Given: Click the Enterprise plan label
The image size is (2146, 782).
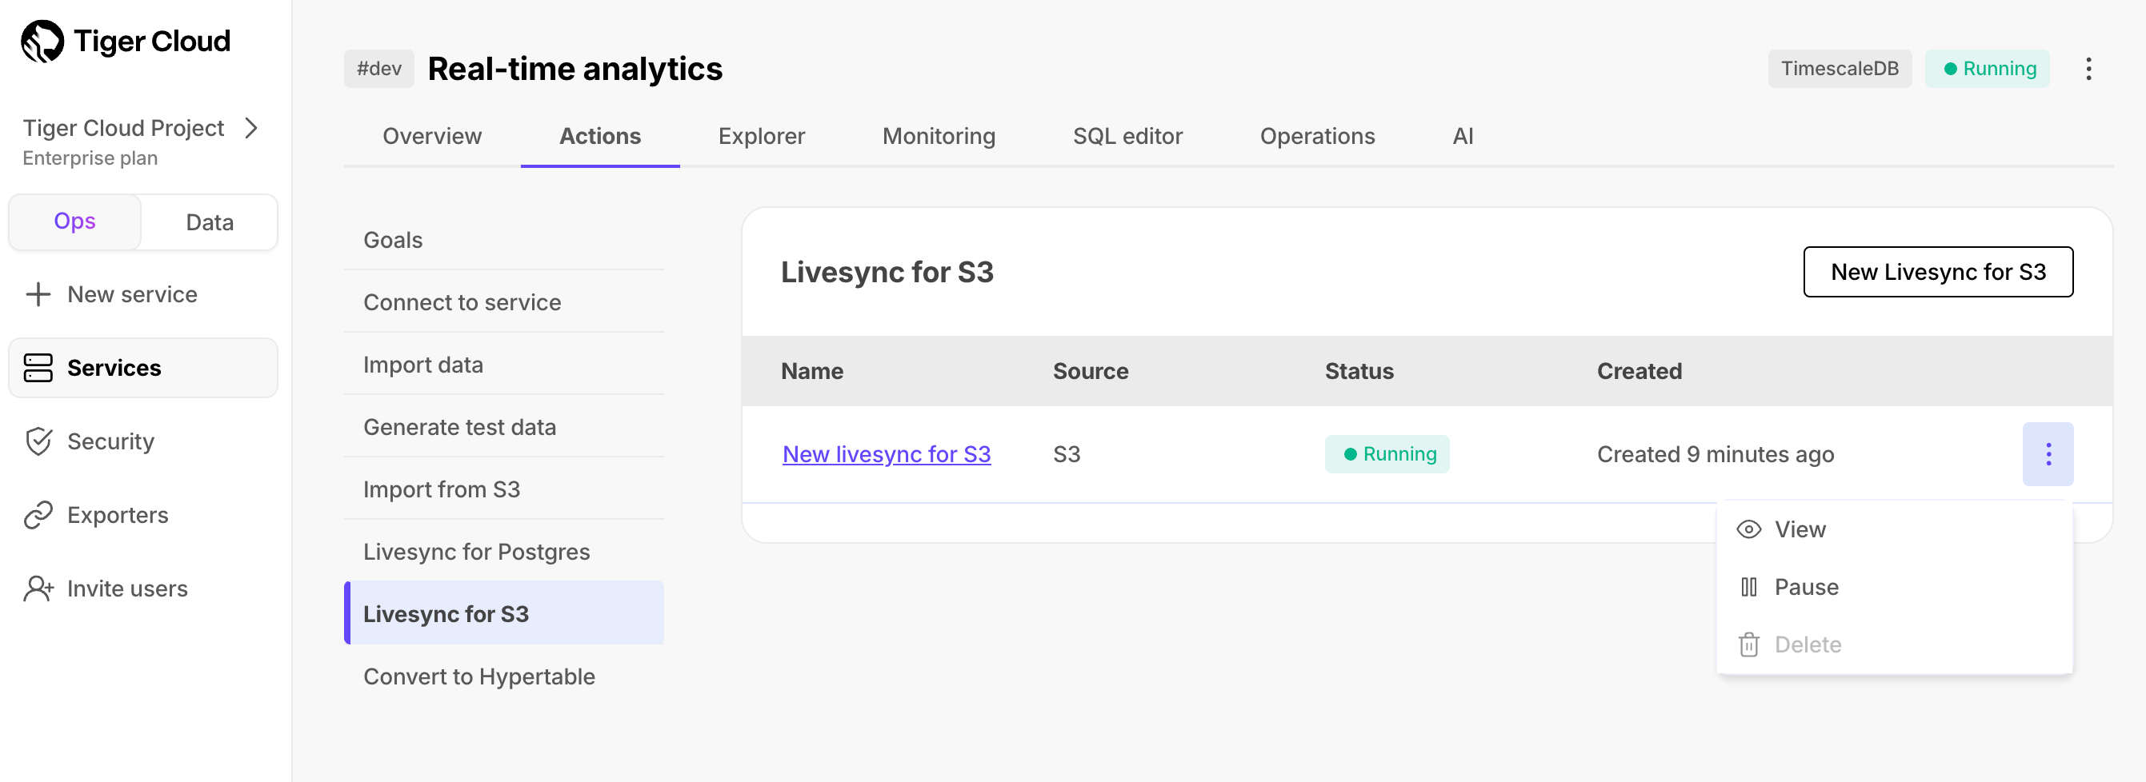Looking at the screenshot, I should (x=90, y=158).
